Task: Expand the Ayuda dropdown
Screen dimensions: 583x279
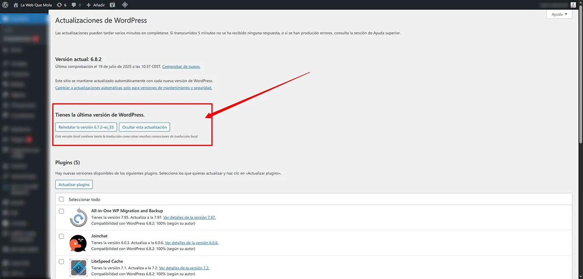Action: [x=559, y=14]
